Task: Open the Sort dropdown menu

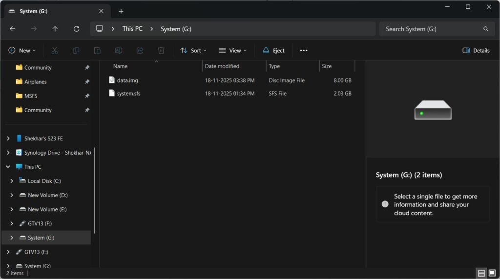Action: [193, 50]
